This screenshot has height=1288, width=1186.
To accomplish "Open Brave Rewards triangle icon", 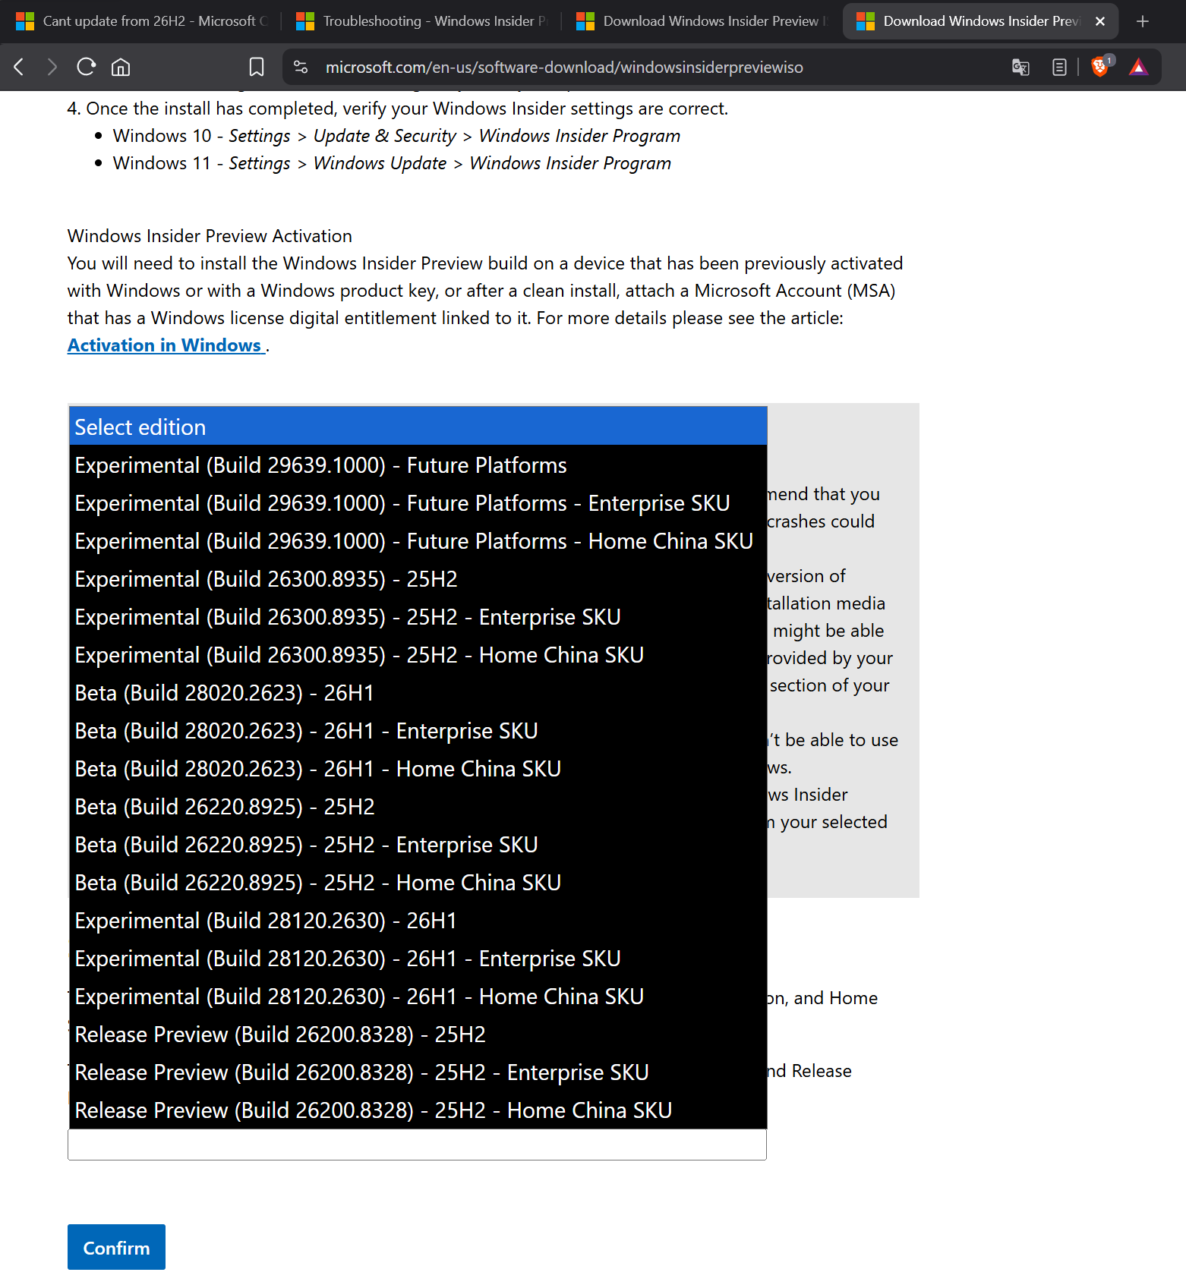I will point(1138,68).
